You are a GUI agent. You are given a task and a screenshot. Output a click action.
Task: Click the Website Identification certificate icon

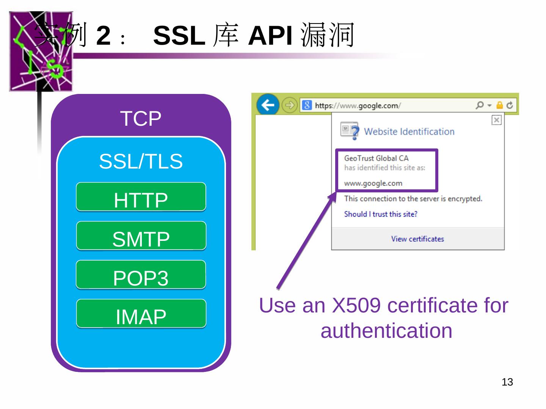coord(350,131)
